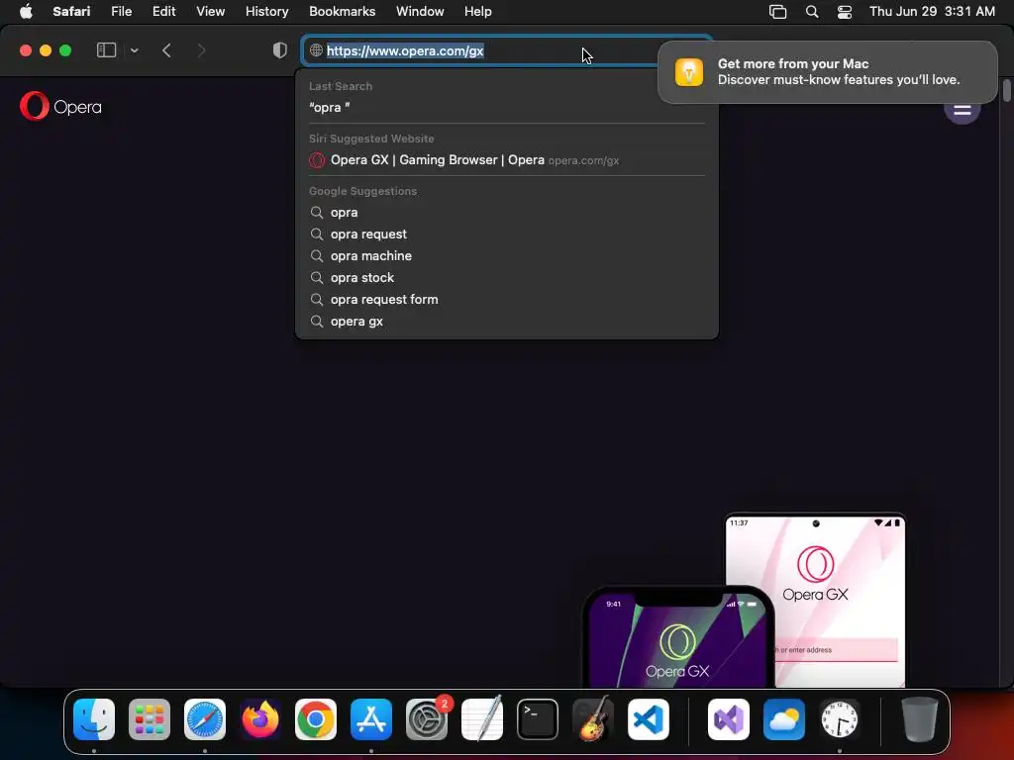
Task: Open System Settings with badge in Dock
Action: (427, 719)
